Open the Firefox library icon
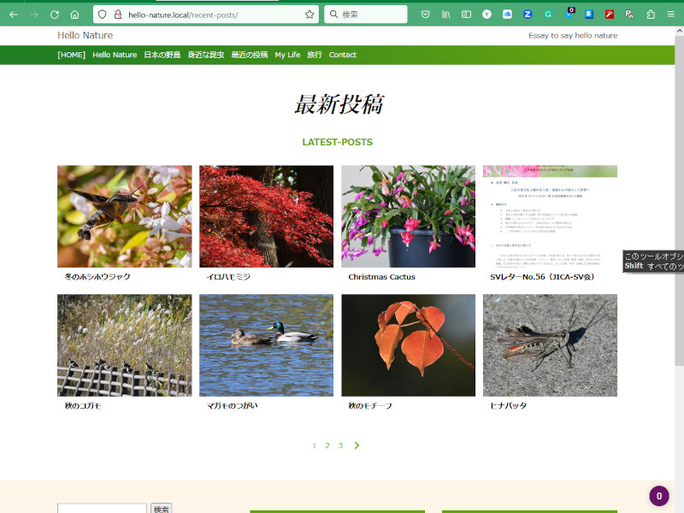 pyautogui.click(x=445, y=15)
